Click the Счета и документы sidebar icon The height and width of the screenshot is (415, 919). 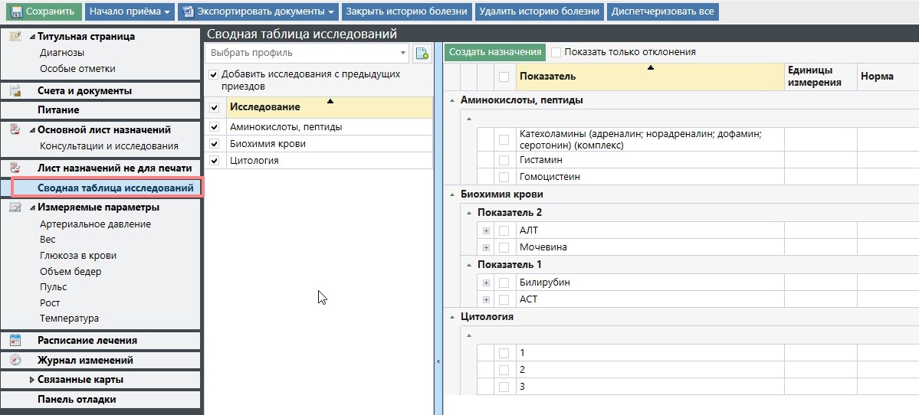pyautogui.click(x=15, y=90)
